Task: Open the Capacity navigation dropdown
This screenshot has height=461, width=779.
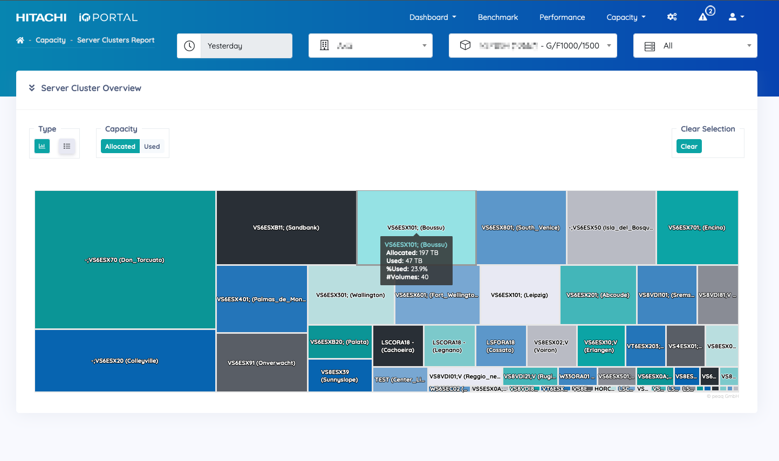Action: coord(625,17)
